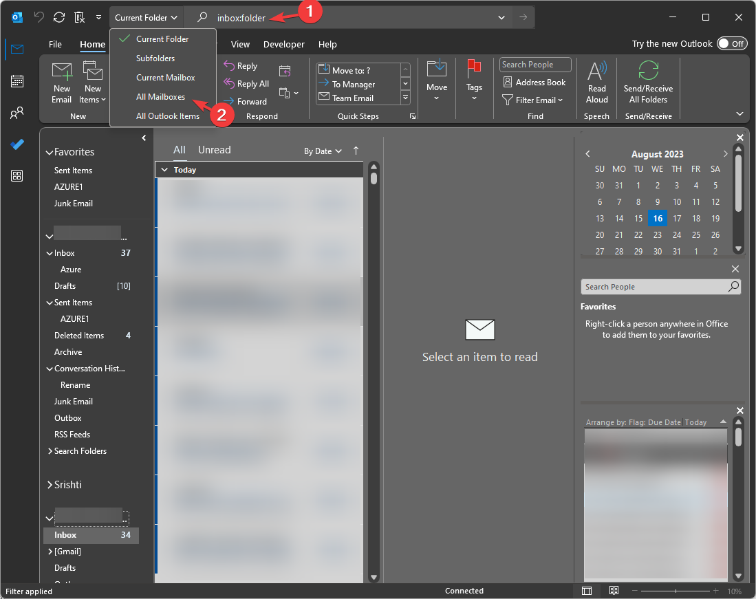Screen dimensions: 756x599
Task: Click the Search People field in ribbon
Action: pyautogui.click(x=535, y=65)
